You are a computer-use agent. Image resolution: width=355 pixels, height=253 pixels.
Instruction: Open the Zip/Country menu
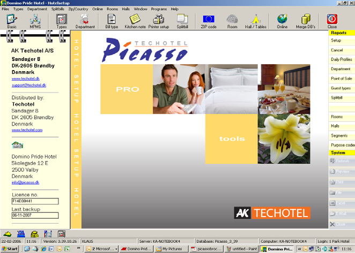coord(78,9)
